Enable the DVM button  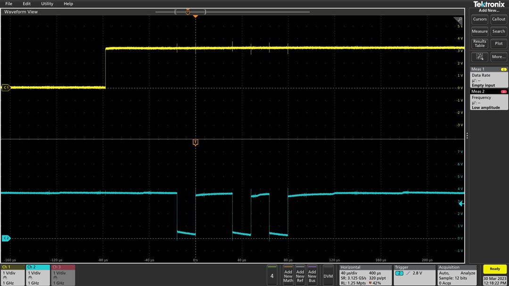point(328,276)
